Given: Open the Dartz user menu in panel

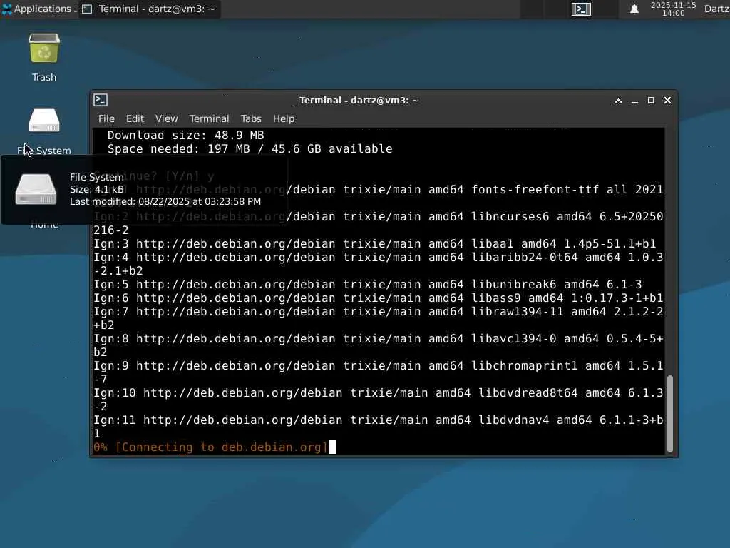Looking at the screenshot, I should pos(716,9).
